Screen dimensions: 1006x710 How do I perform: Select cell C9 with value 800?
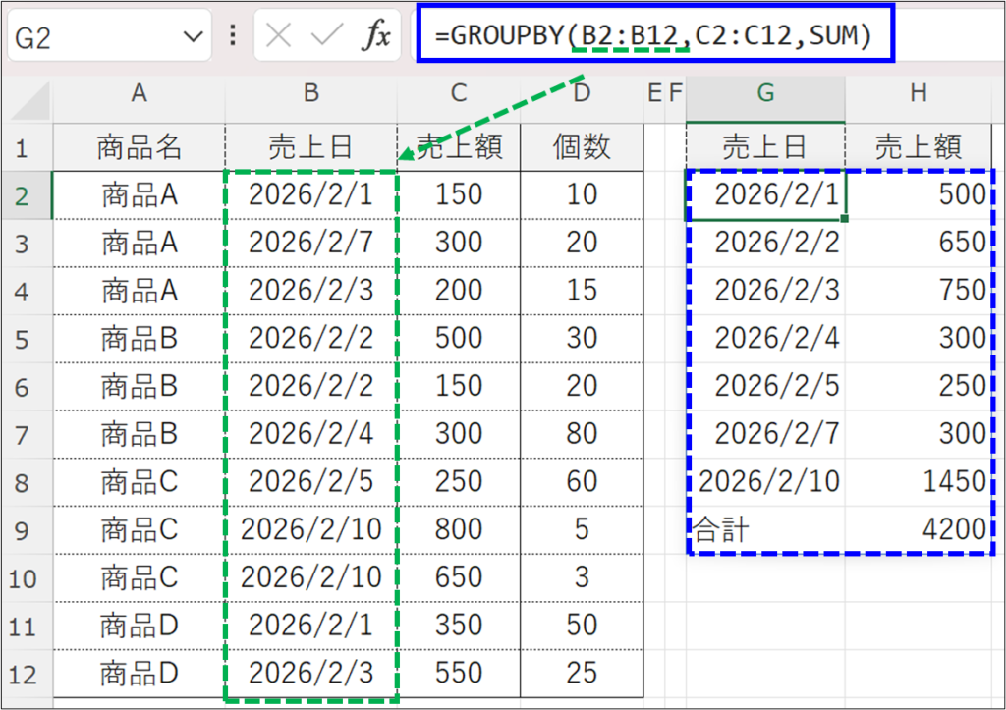459,530
